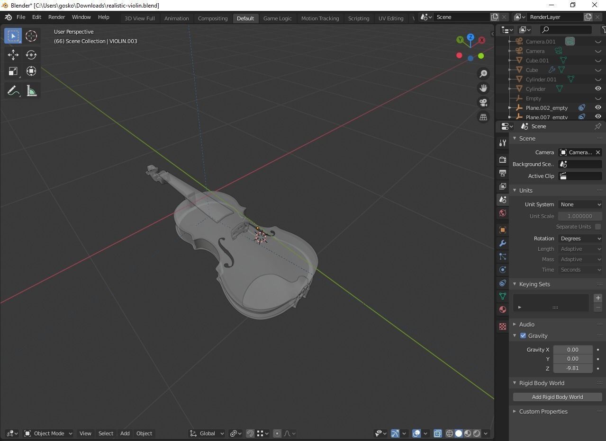Select the Cursor tool in toolbar

point(31,36)
